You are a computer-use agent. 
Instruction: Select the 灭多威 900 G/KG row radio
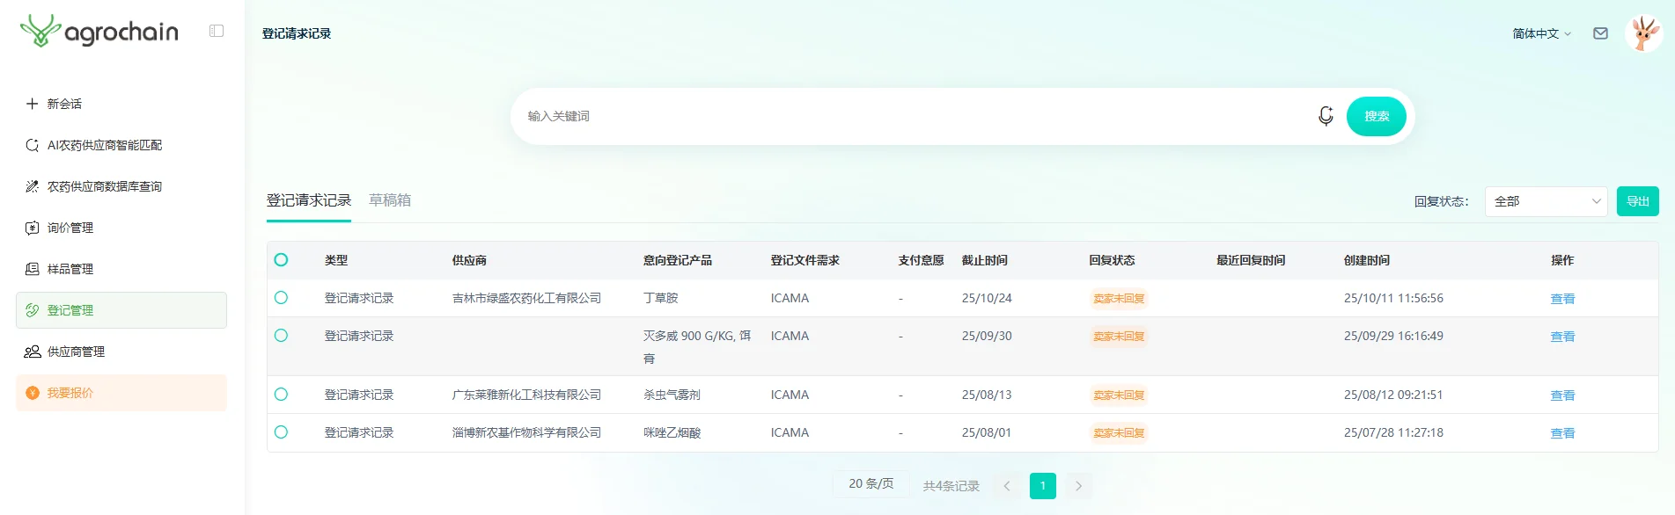(281, 336)
